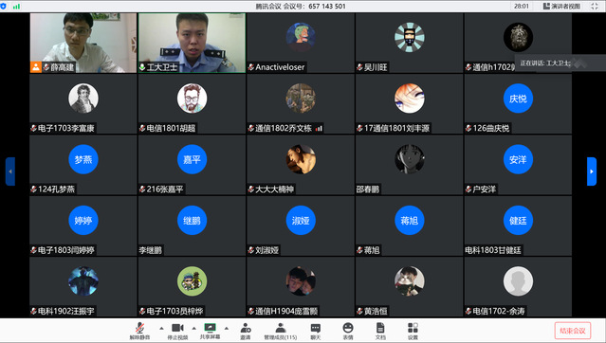Click avatar of 电信1801胡超
The height and width of the screenshot is (343, 606).
click(192, 99)
